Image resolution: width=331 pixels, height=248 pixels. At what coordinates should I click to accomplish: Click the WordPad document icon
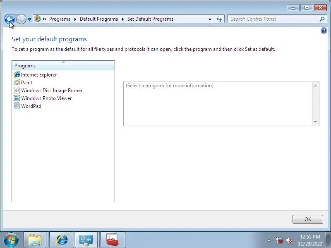tap(17, 106)
